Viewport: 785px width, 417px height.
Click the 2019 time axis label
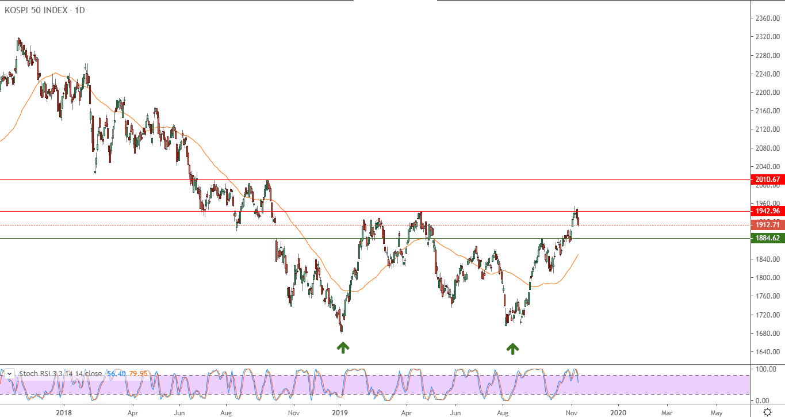tap(340, 412)
